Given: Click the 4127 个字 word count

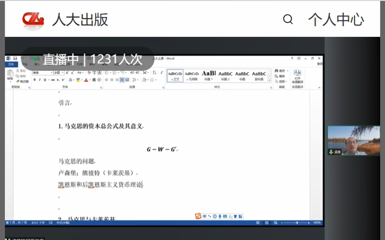Looking at the screenshot, I should pyautogui.click(x=38, y=223).
